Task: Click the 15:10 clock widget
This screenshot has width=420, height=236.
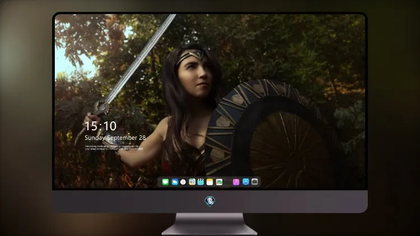Action: coord(100,126)
